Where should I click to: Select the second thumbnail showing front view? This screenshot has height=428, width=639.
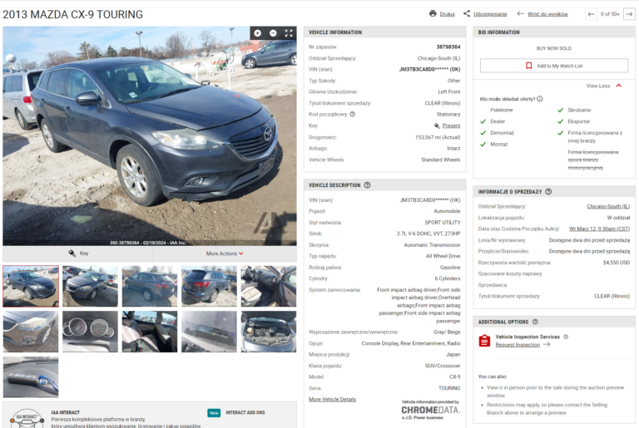[90, 286]
